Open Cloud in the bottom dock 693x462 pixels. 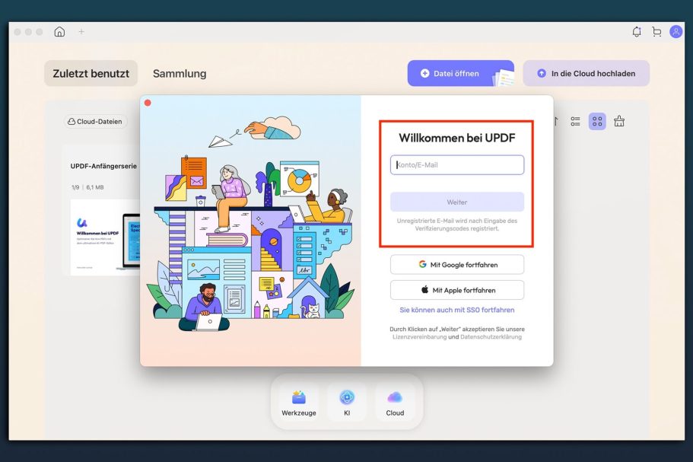point(395,403)
